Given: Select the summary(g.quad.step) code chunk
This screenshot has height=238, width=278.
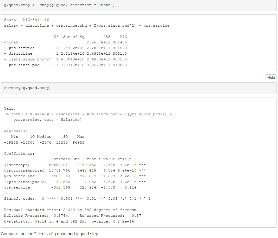Looking at the screenshot, I should (x=26, y=88).
